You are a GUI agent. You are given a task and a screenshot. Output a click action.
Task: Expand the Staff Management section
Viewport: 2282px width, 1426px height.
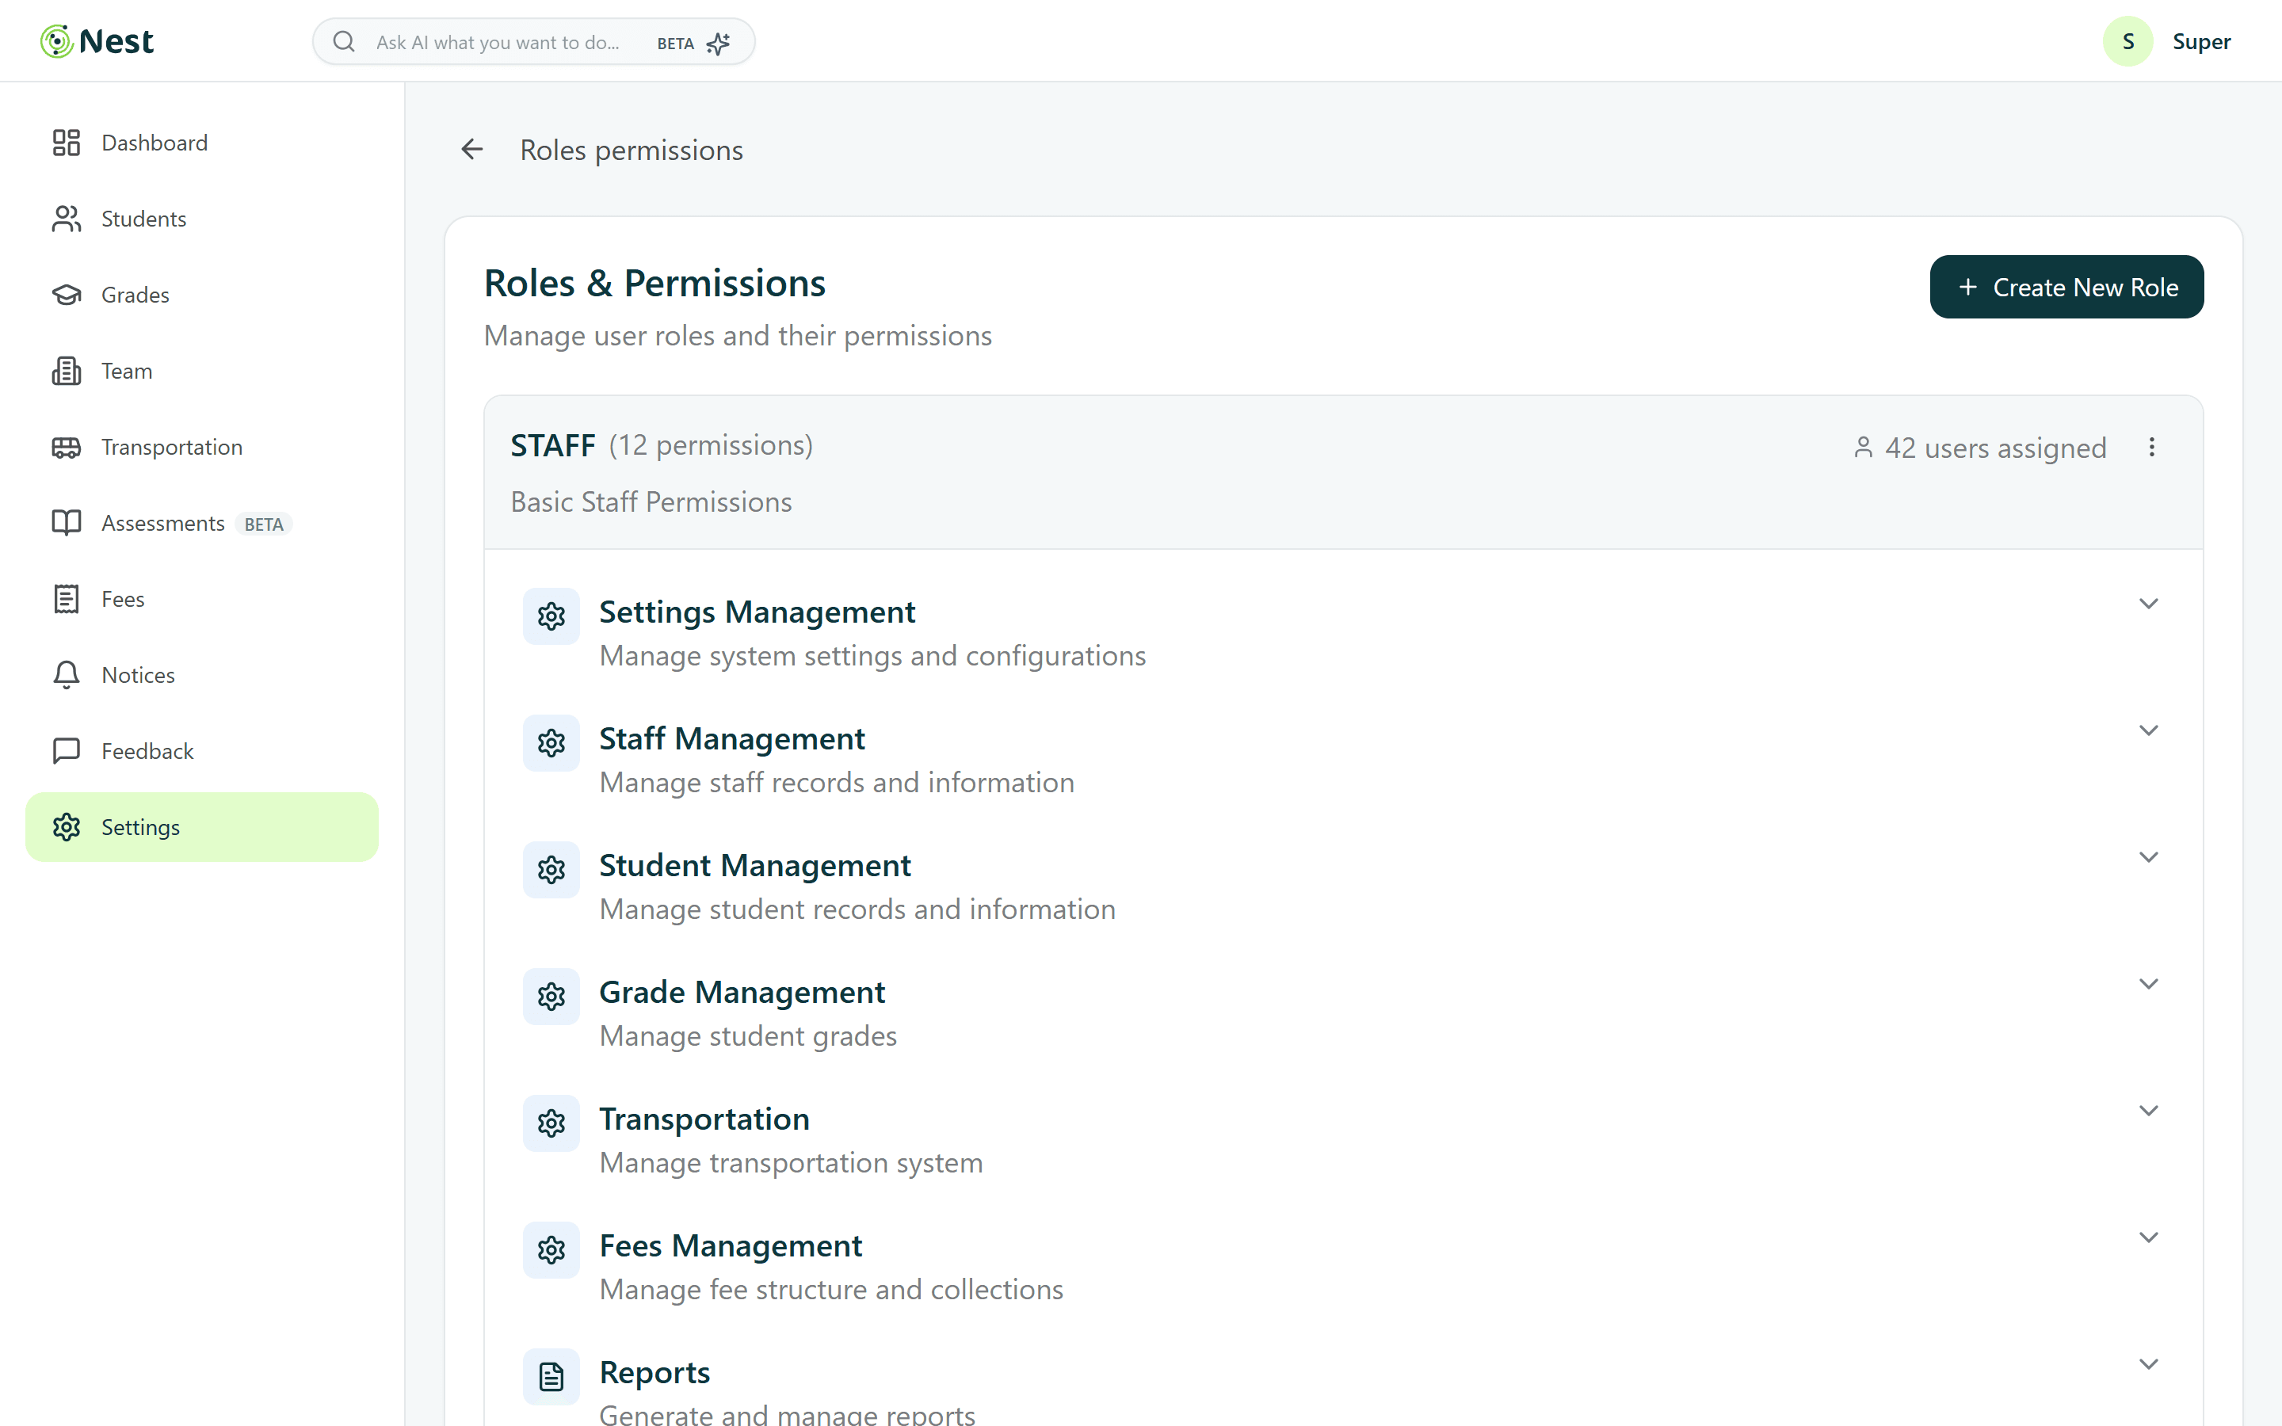(2149, 731)
